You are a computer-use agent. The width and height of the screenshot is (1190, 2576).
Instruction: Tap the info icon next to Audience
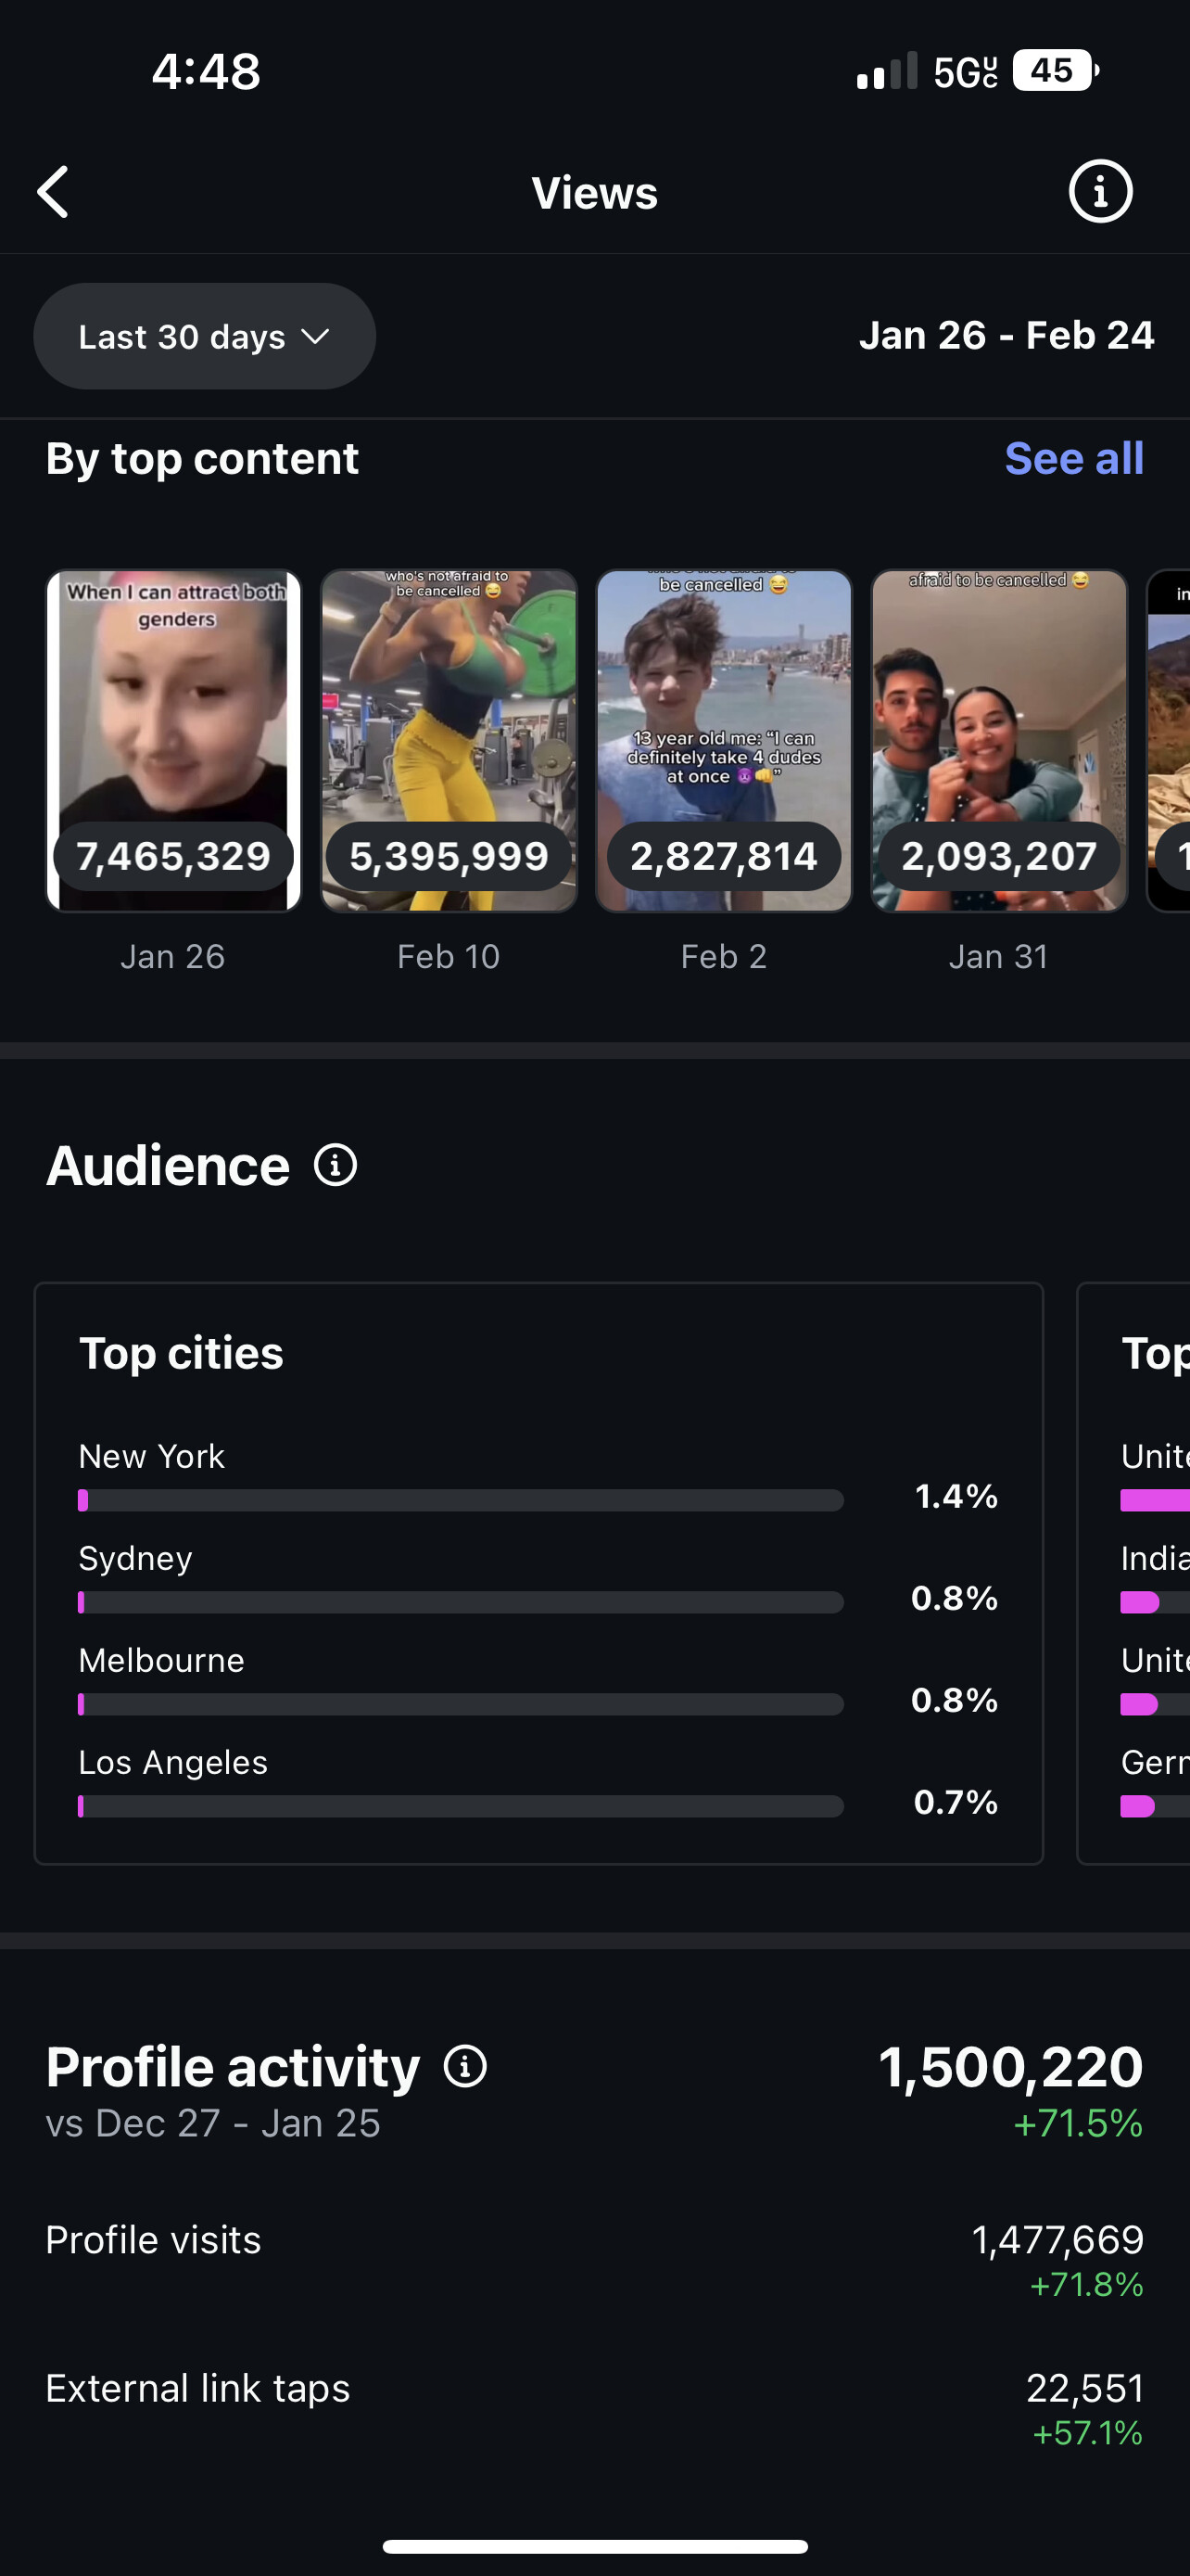pyautogui.click(x=335, y=1165)
